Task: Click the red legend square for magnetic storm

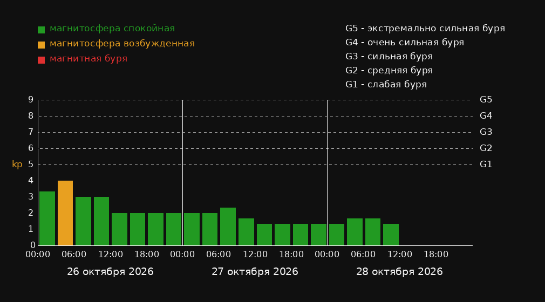Action: [41, 60]
